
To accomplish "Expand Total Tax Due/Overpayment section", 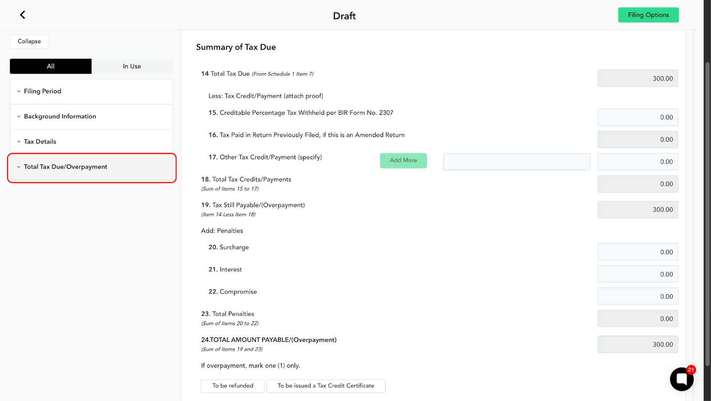I will pos(92,167).
